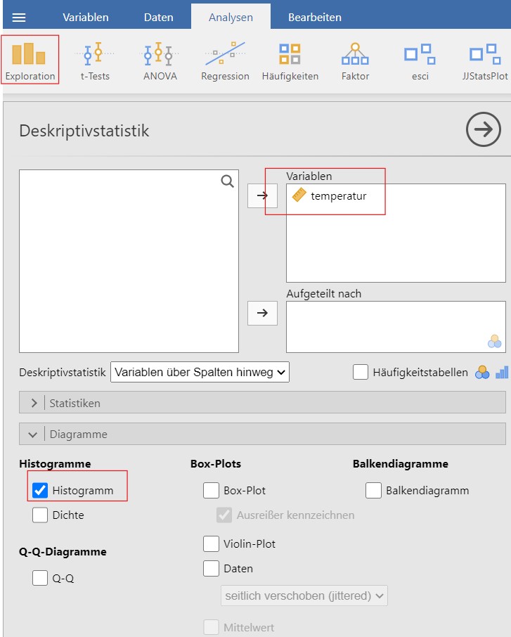The image size is (511, 637).
Task: Open the ANOVA analysis menu
Action: click(x=160, y=61)
